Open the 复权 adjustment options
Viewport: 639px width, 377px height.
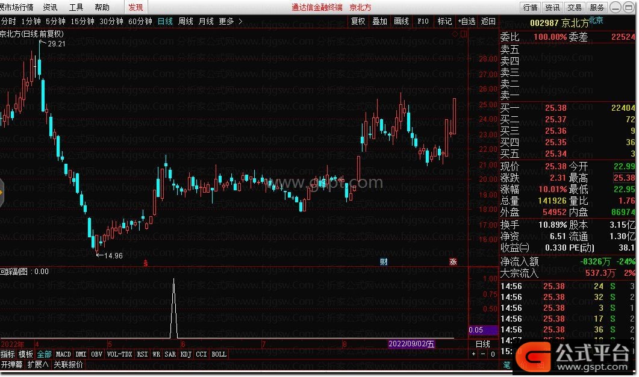point(358,21)
